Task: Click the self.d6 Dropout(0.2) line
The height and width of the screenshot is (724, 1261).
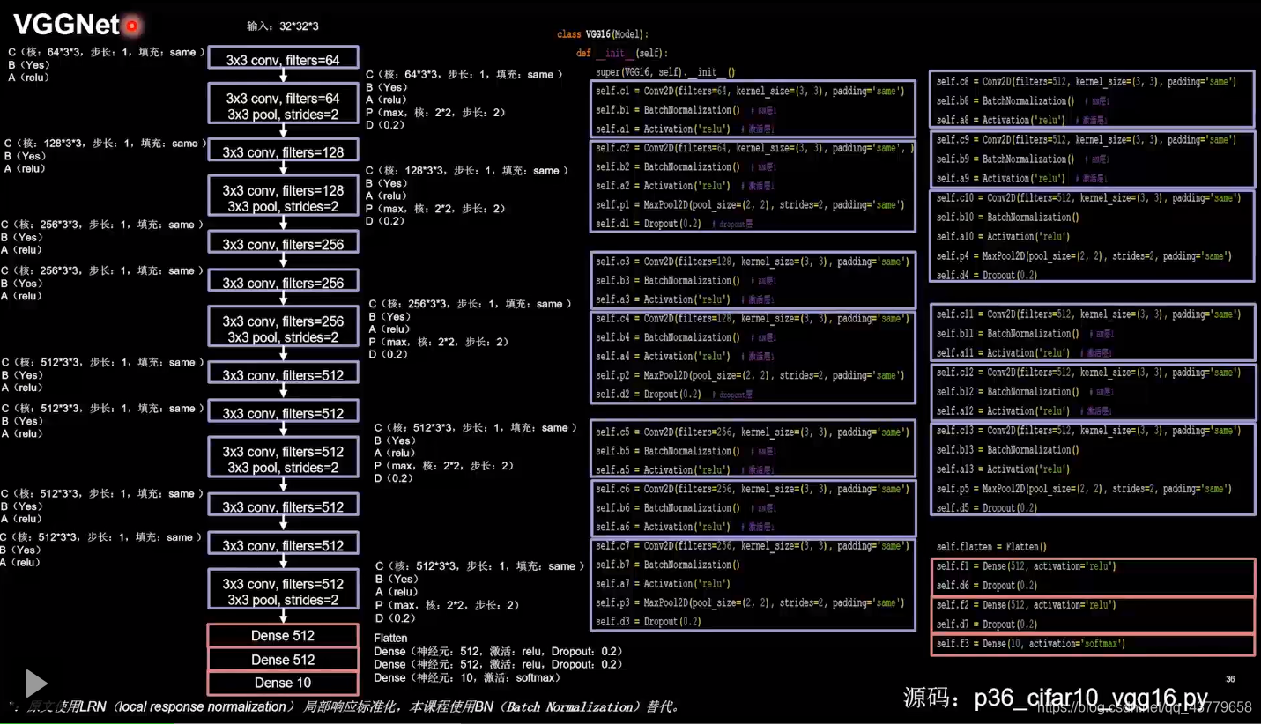Action: point(987,586)
